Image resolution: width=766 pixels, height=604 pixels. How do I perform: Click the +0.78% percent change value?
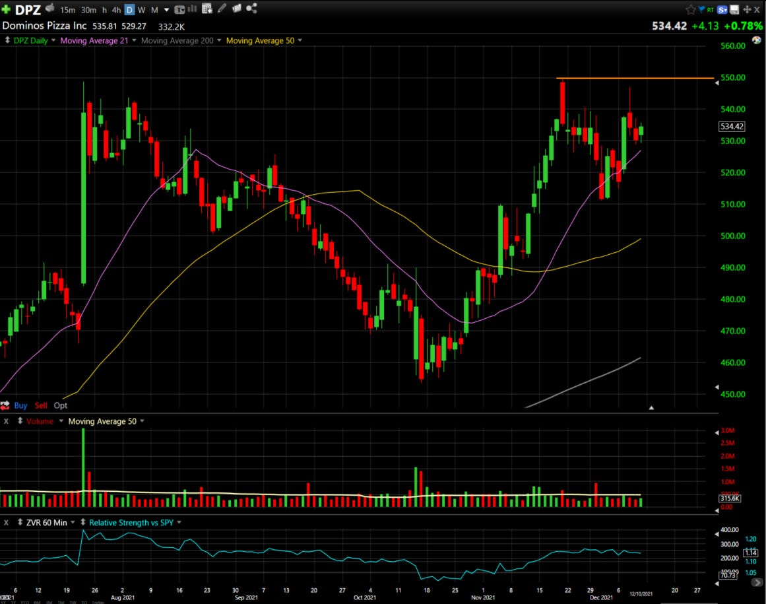coord(742,26)
